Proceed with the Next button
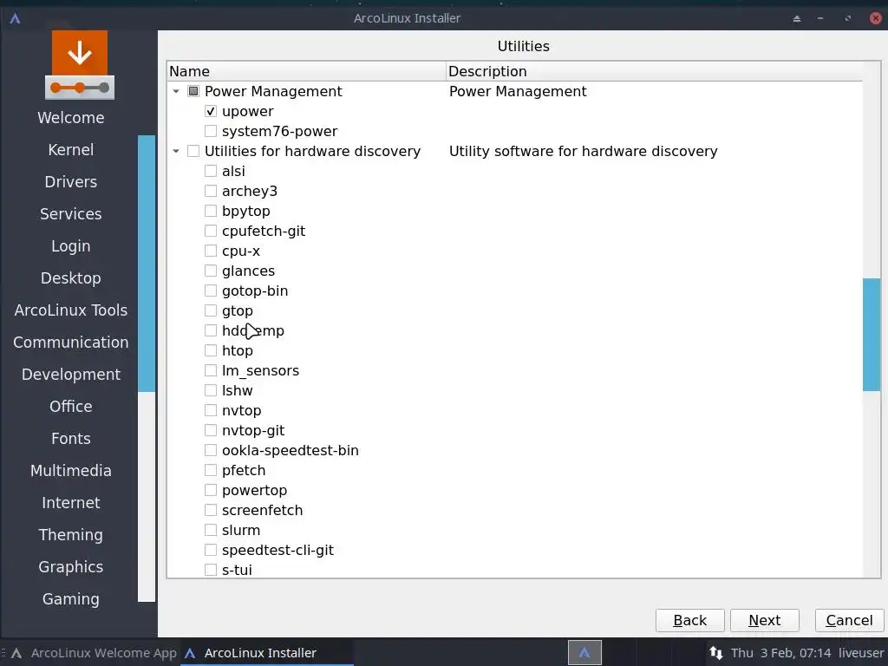The image size is (888, 666). (765, 621)
